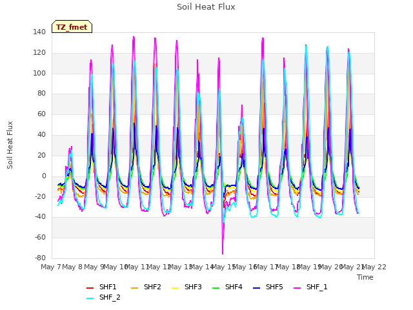Image resolution: width=413 pixels, height=310 pixels.
Task: Click the green SHF4 legend color marker
Action: [x=216, y=288]
